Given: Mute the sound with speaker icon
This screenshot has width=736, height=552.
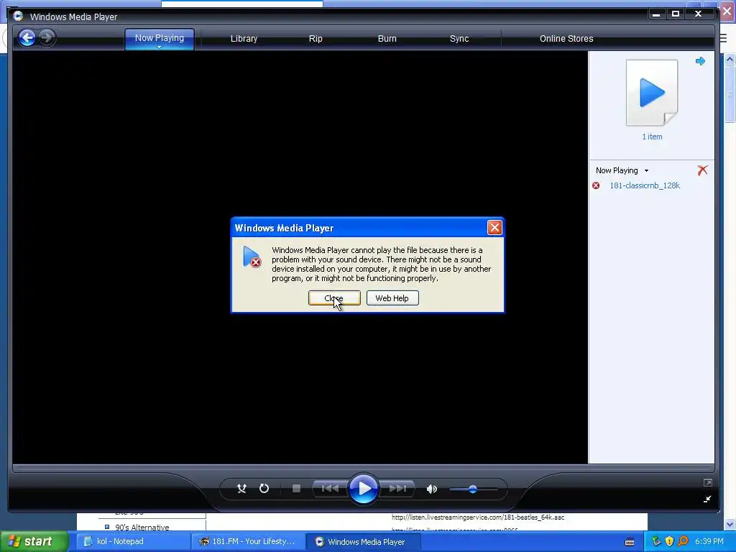Looking at the screenshot, I should pos(432,489).
